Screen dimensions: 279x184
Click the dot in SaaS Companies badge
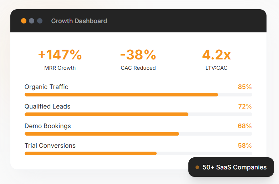tap(197, 167)
